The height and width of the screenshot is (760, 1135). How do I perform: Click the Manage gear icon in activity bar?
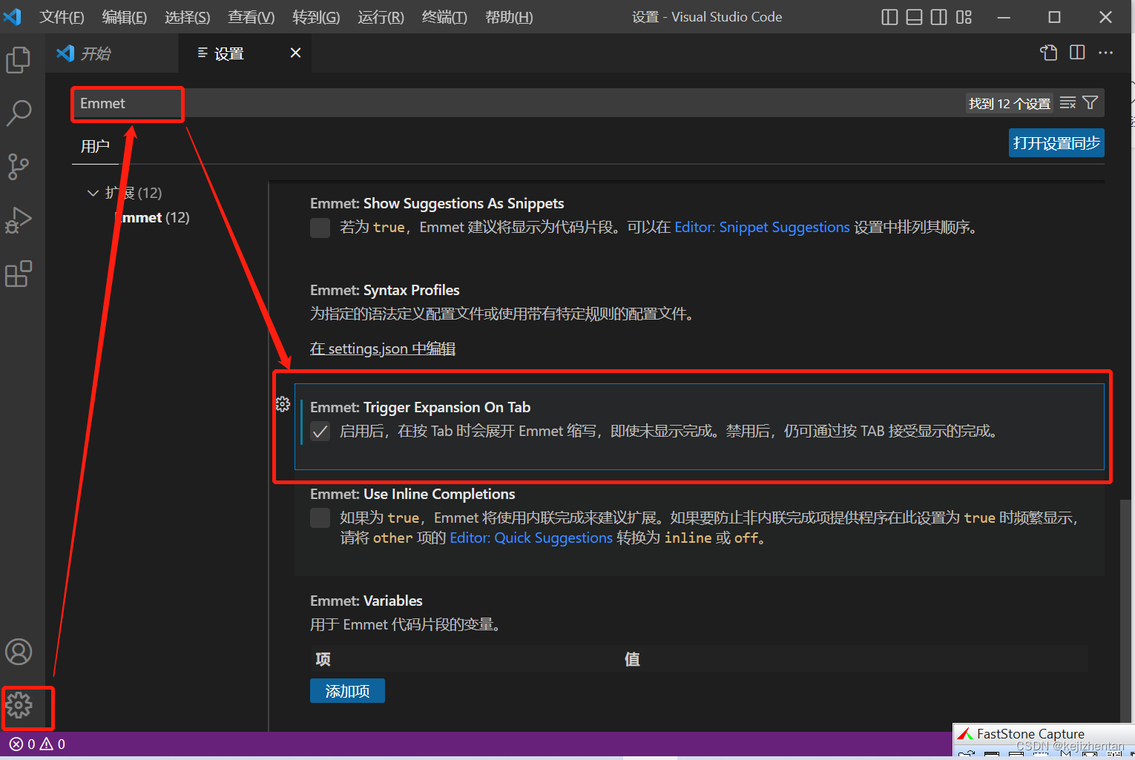(19, 705)
